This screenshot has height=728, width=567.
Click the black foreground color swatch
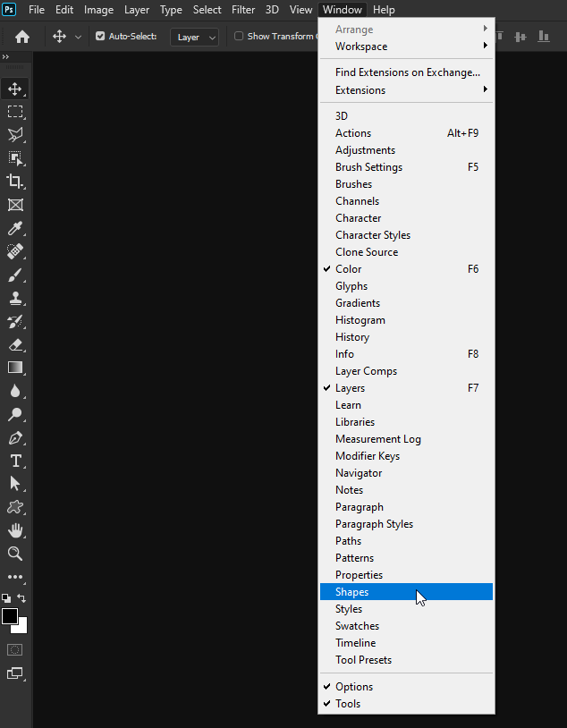tap(9, 616)
